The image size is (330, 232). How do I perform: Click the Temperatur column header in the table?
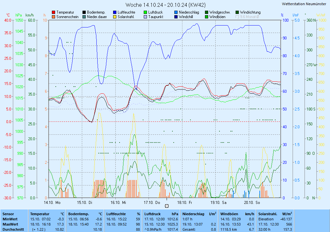40,214
